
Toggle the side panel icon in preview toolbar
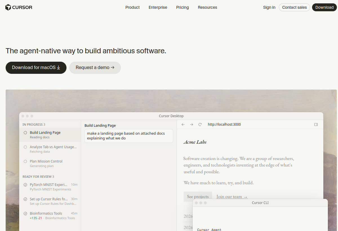click(x=316, y=125)
